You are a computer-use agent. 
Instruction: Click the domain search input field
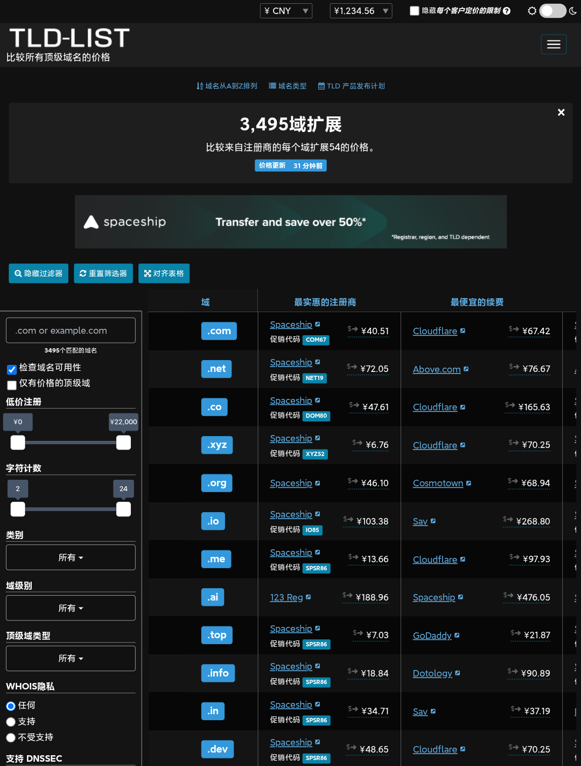coord(71,330)
